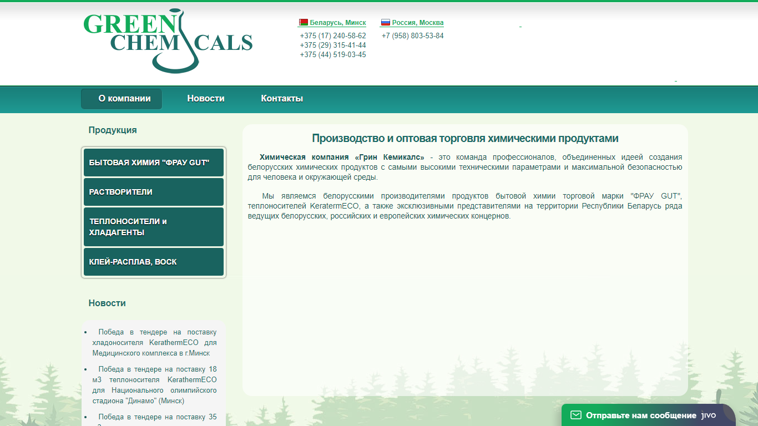Viewport: 758px width, 426px height.
Task: Click phone number +375 (44) 519-03-45
Action: tap(333, 54)
